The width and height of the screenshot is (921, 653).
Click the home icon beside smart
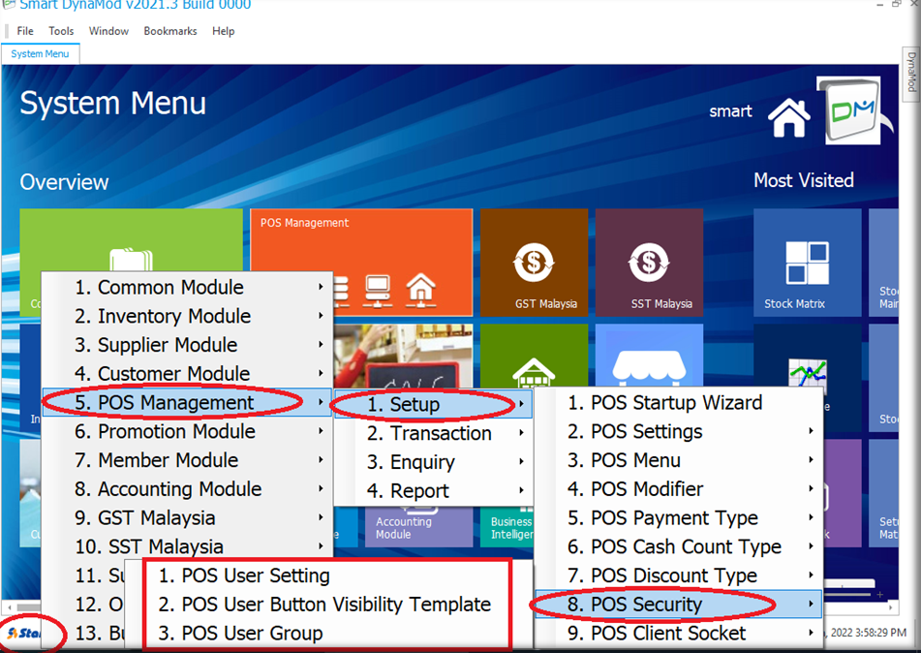tap(788, 117)
